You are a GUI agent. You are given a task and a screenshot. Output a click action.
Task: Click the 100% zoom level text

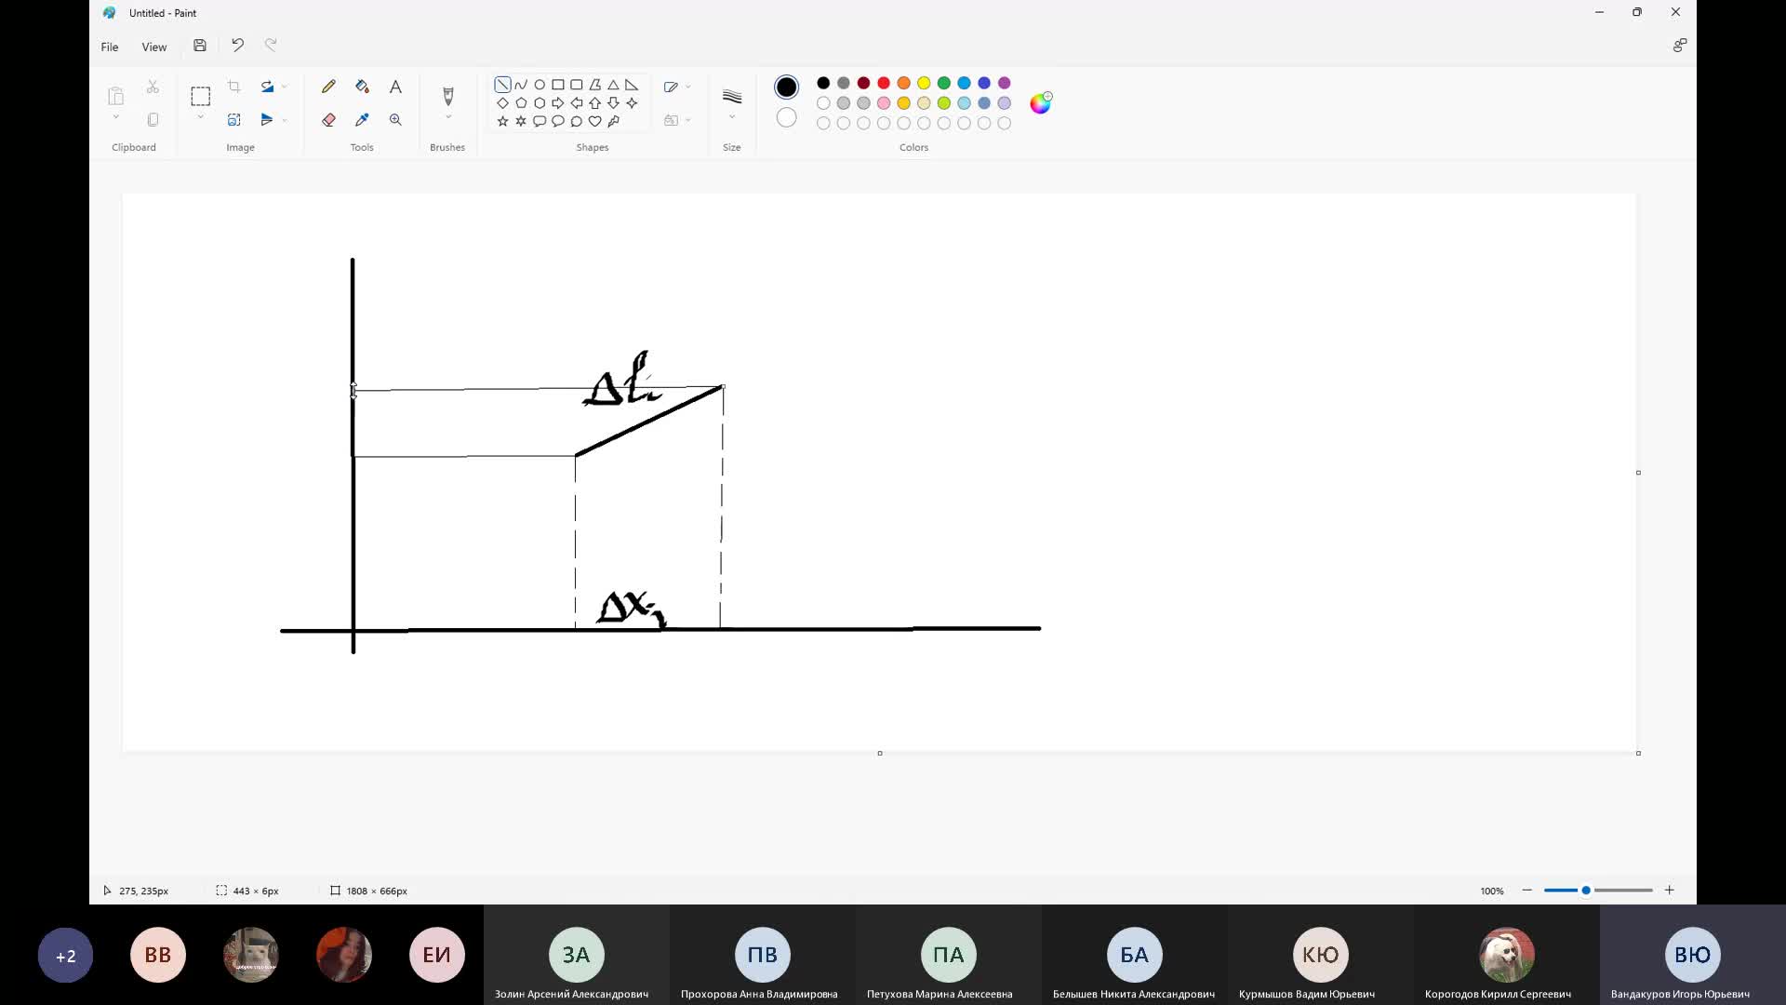(x=1492, y=891)
